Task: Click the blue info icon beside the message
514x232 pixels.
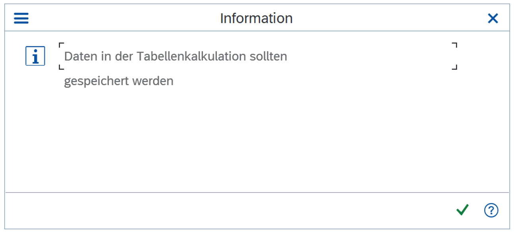Action: tap(35, 56)
